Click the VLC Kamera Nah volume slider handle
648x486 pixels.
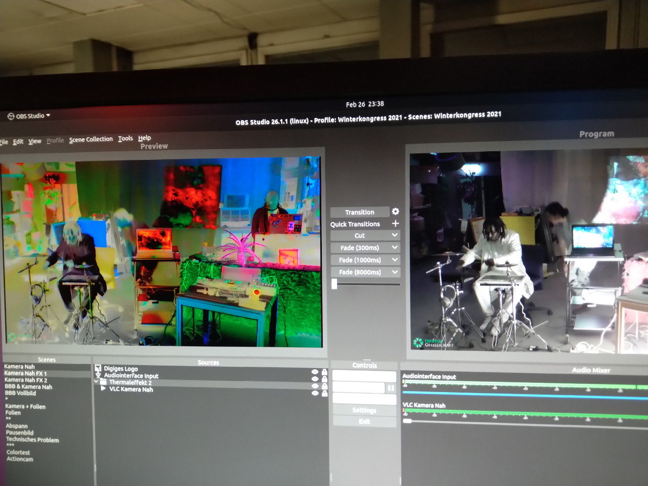click(x=407, y=421)
